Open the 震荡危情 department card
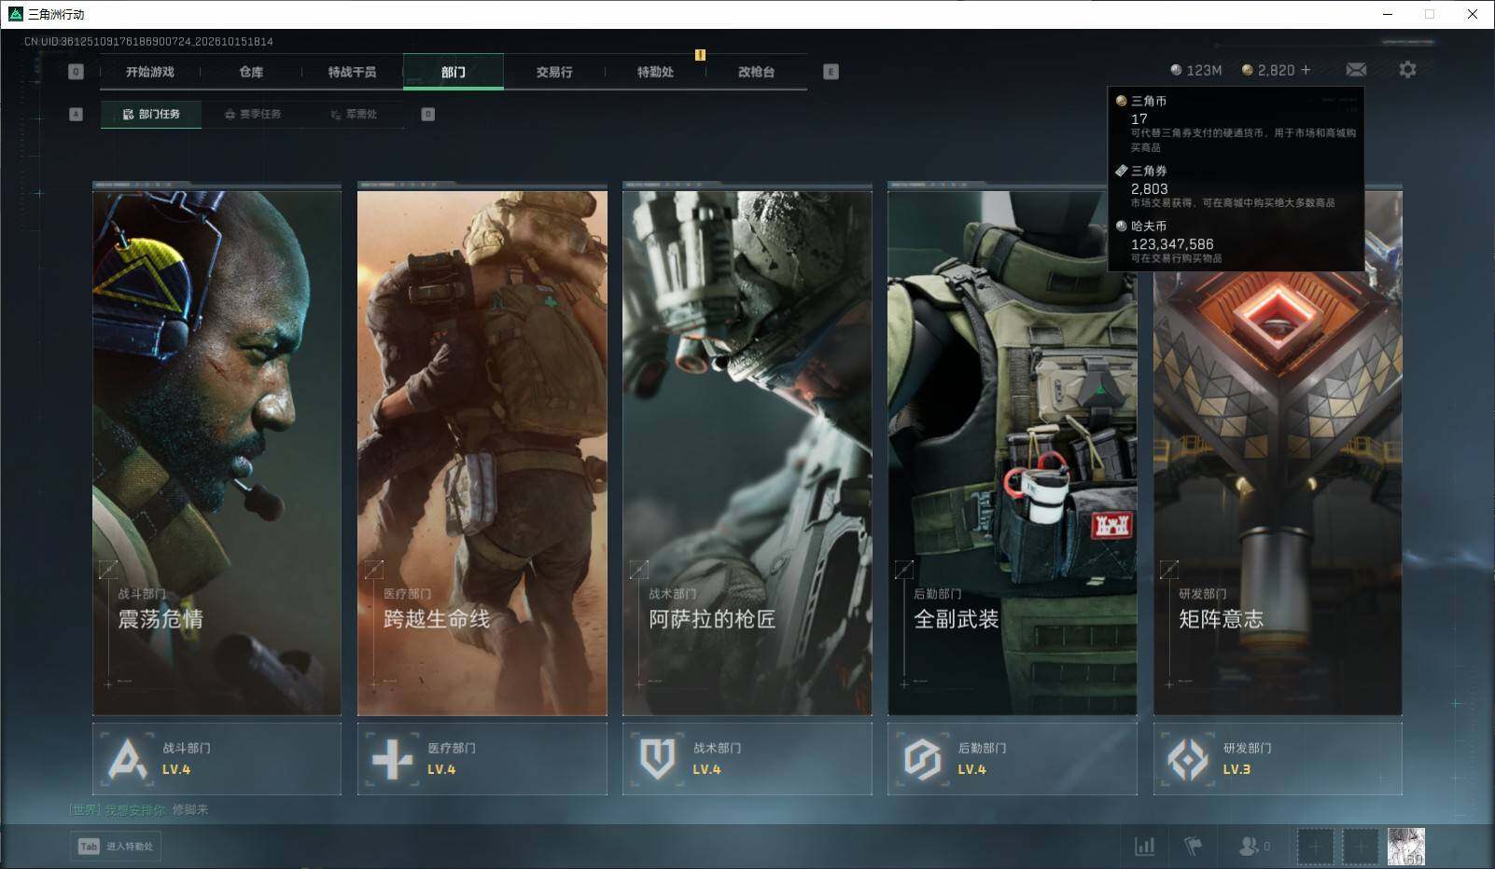 click(x=217, y=449)
